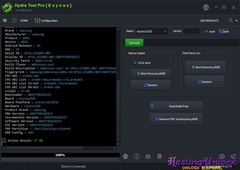Click the 100% progress bar
Viewport: 240px width, 170px height.
60,155
